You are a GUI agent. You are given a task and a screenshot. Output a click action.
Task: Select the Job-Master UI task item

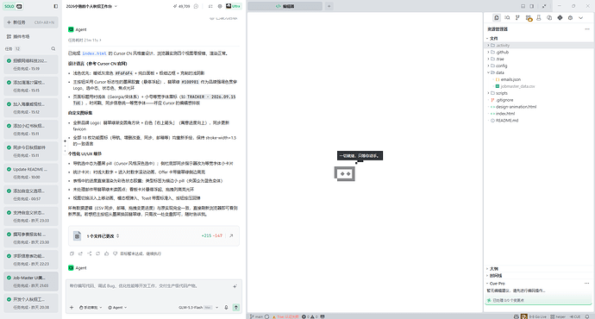point(31,281)
